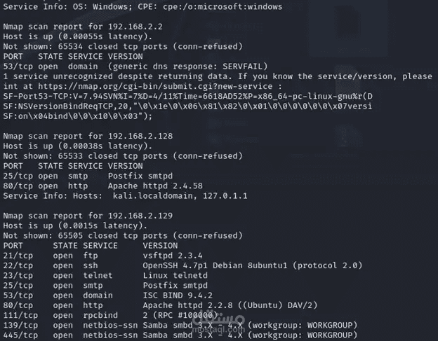Viewport: 438px width, 341px height.
Task: Click IP address 192.168.2.129 in scan report
Action: pos(140,216)
